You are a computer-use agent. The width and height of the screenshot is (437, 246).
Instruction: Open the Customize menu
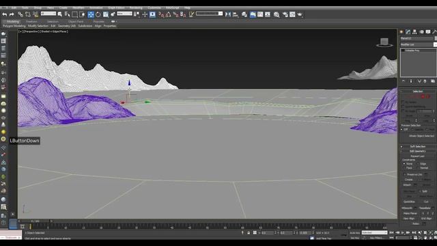coord(154,8)
